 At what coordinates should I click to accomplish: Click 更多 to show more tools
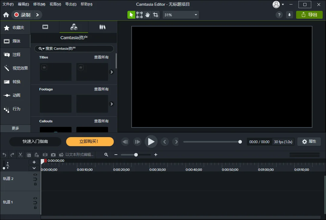(15, 128)
